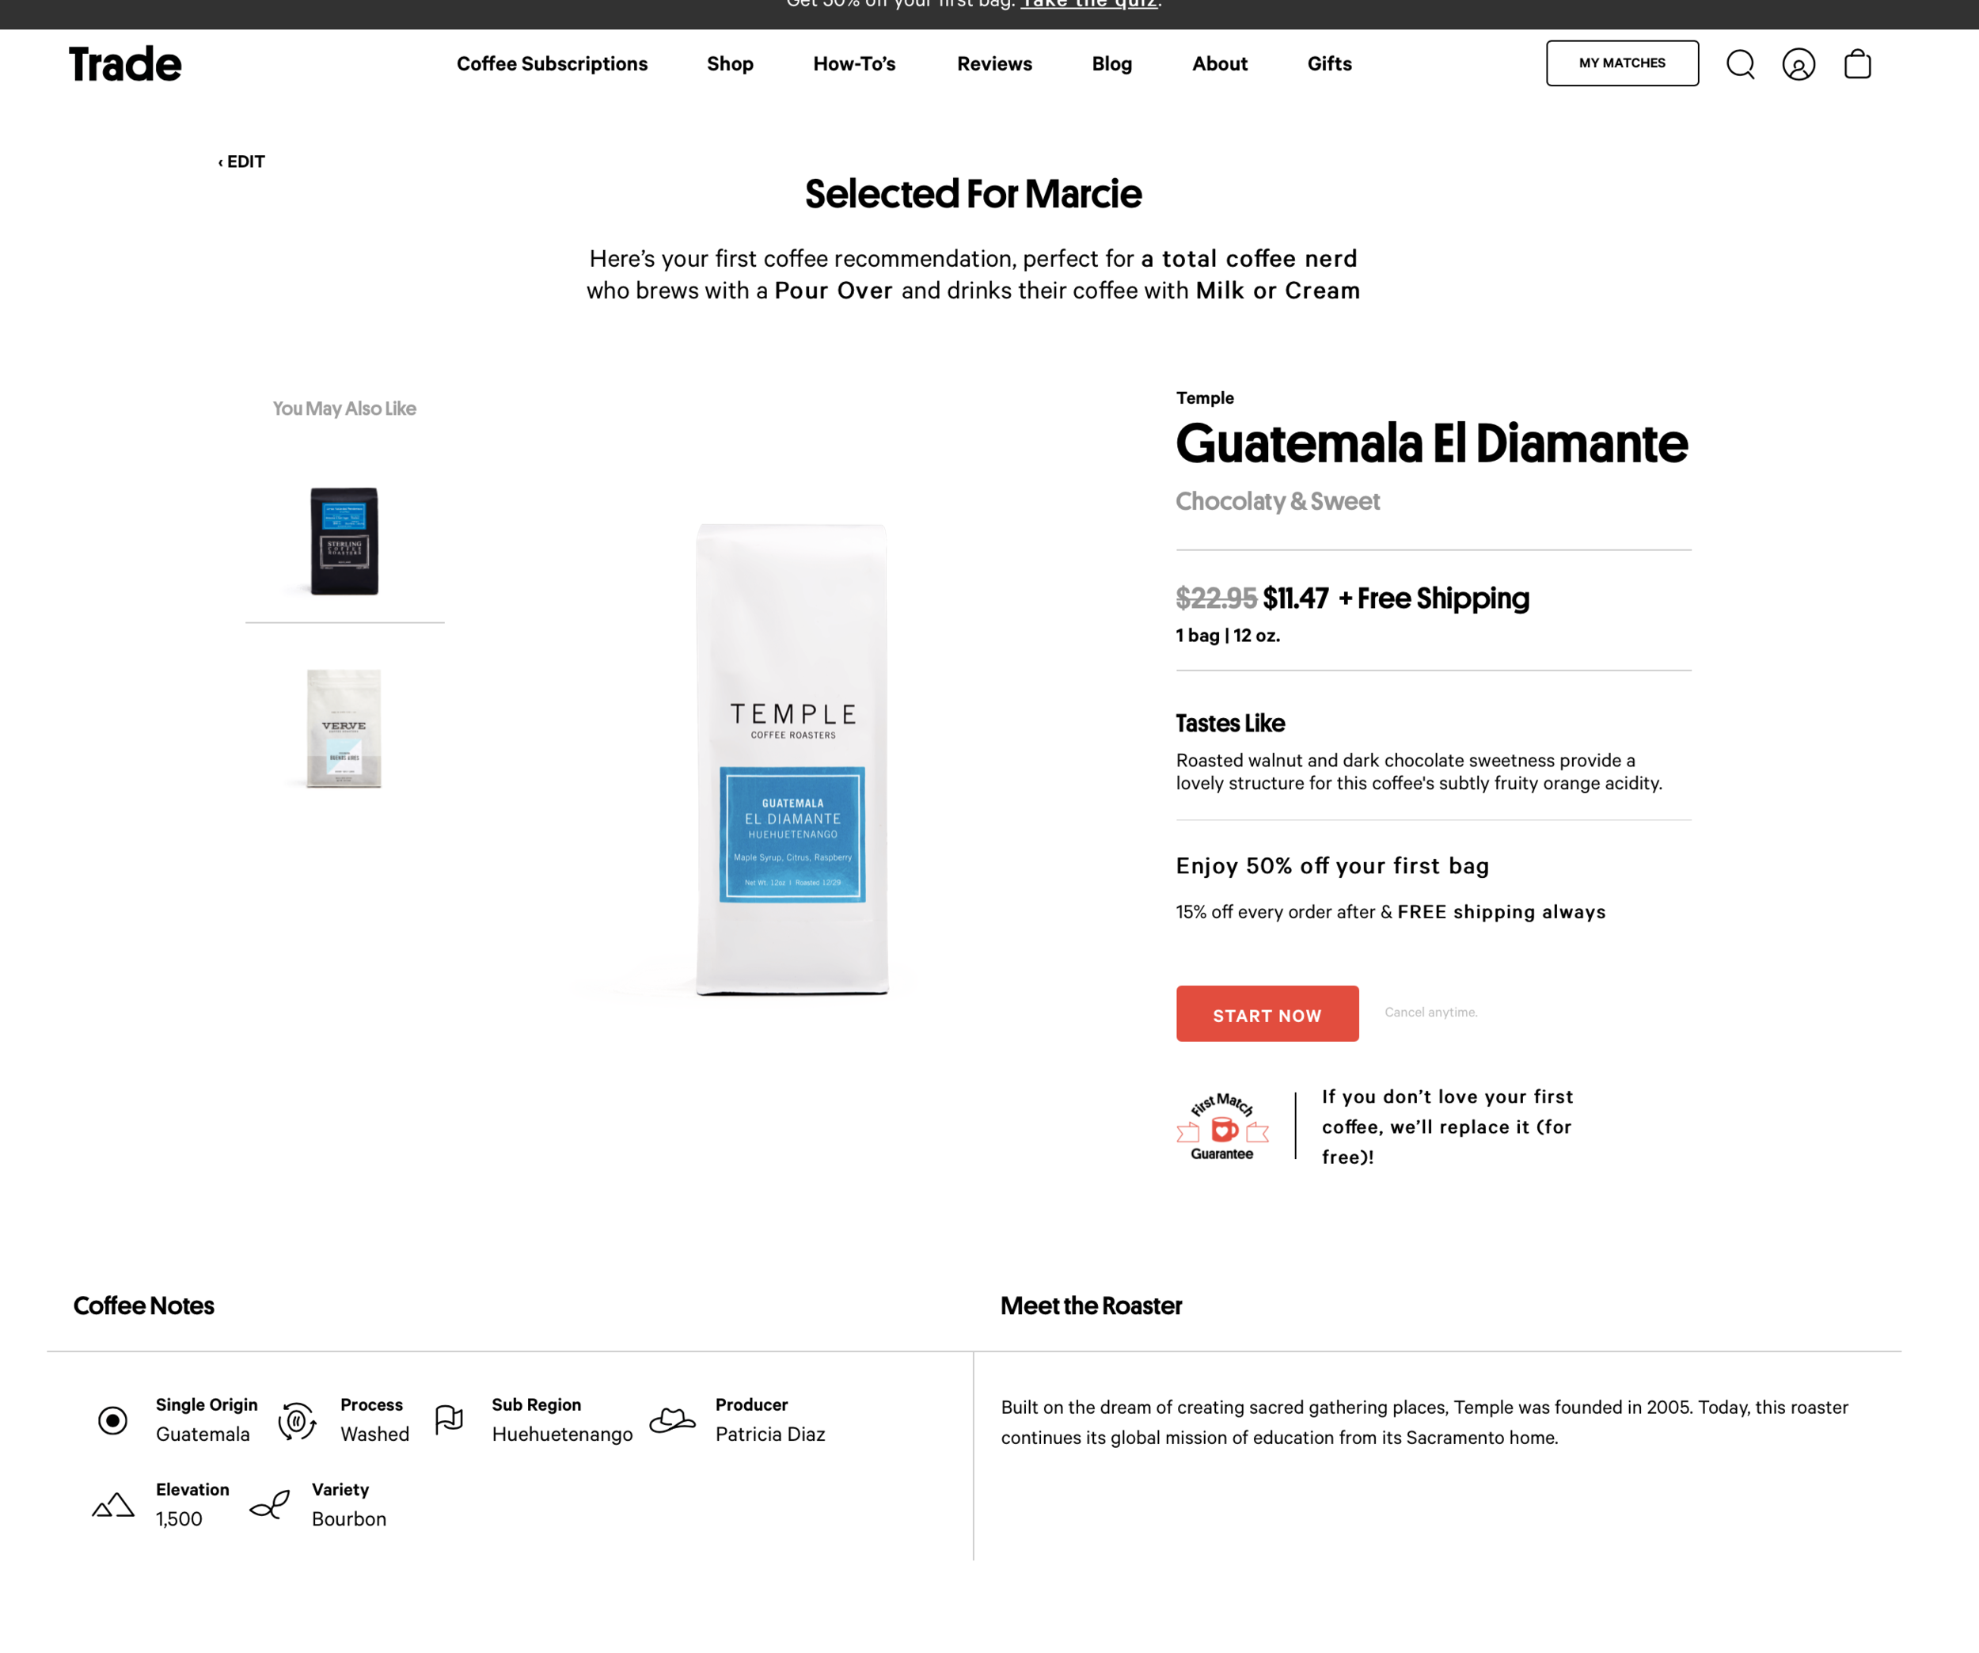Viewport: 1979px width, 1653px height.
Task: Click the search icon in the header
Action: (1741, 64)
